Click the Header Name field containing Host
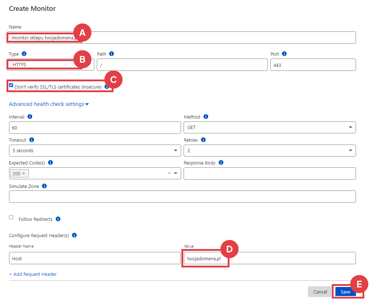This screenshot has width=369, height=300. point(95,258)
